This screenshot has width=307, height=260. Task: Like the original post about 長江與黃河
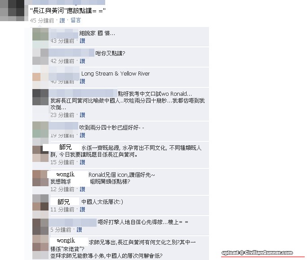[x=62, y=20]
